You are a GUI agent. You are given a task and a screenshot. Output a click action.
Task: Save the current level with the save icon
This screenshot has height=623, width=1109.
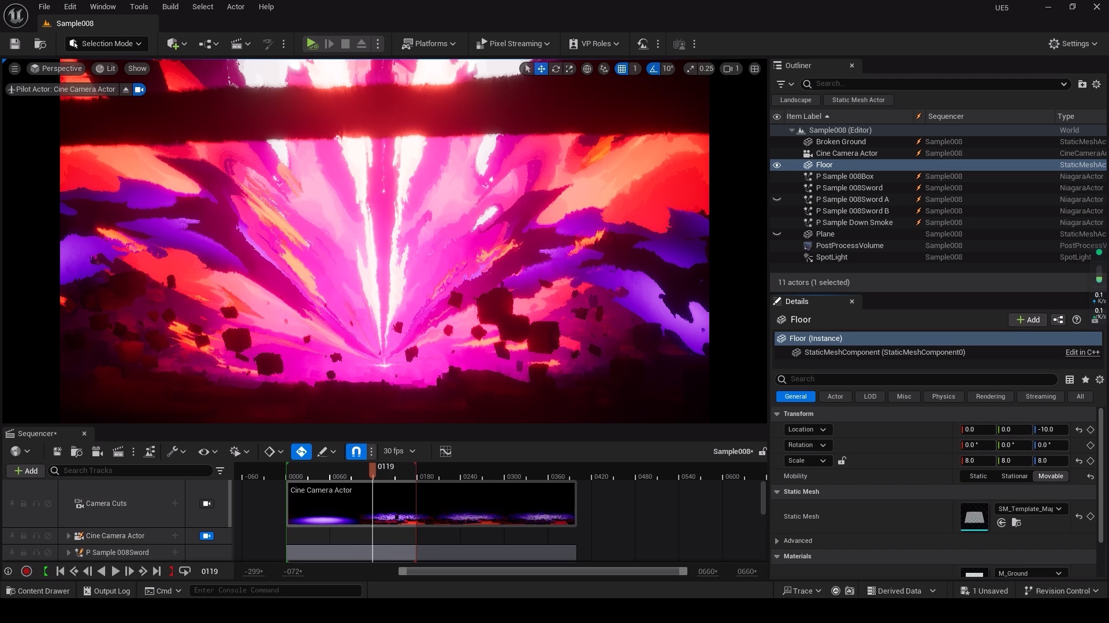[x=14, y=44]
